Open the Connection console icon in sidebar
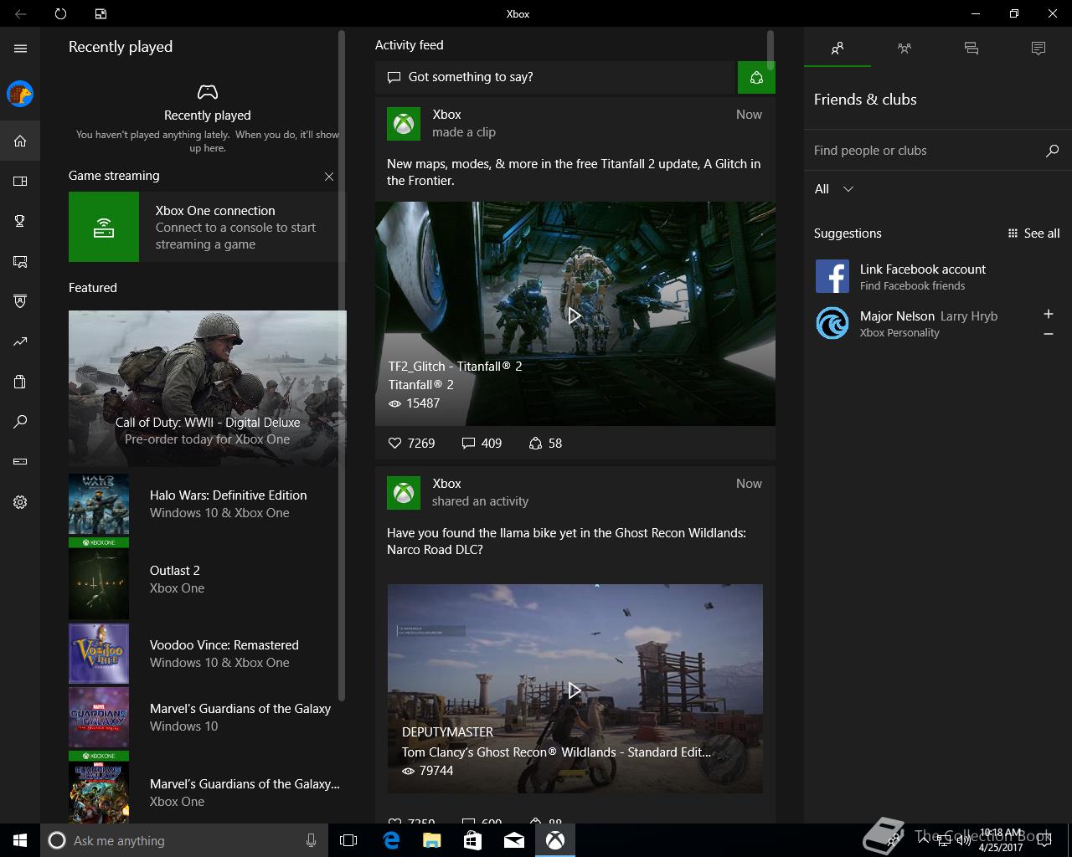The width and height of the screenshot is (1072, 857). coord(20,462)
